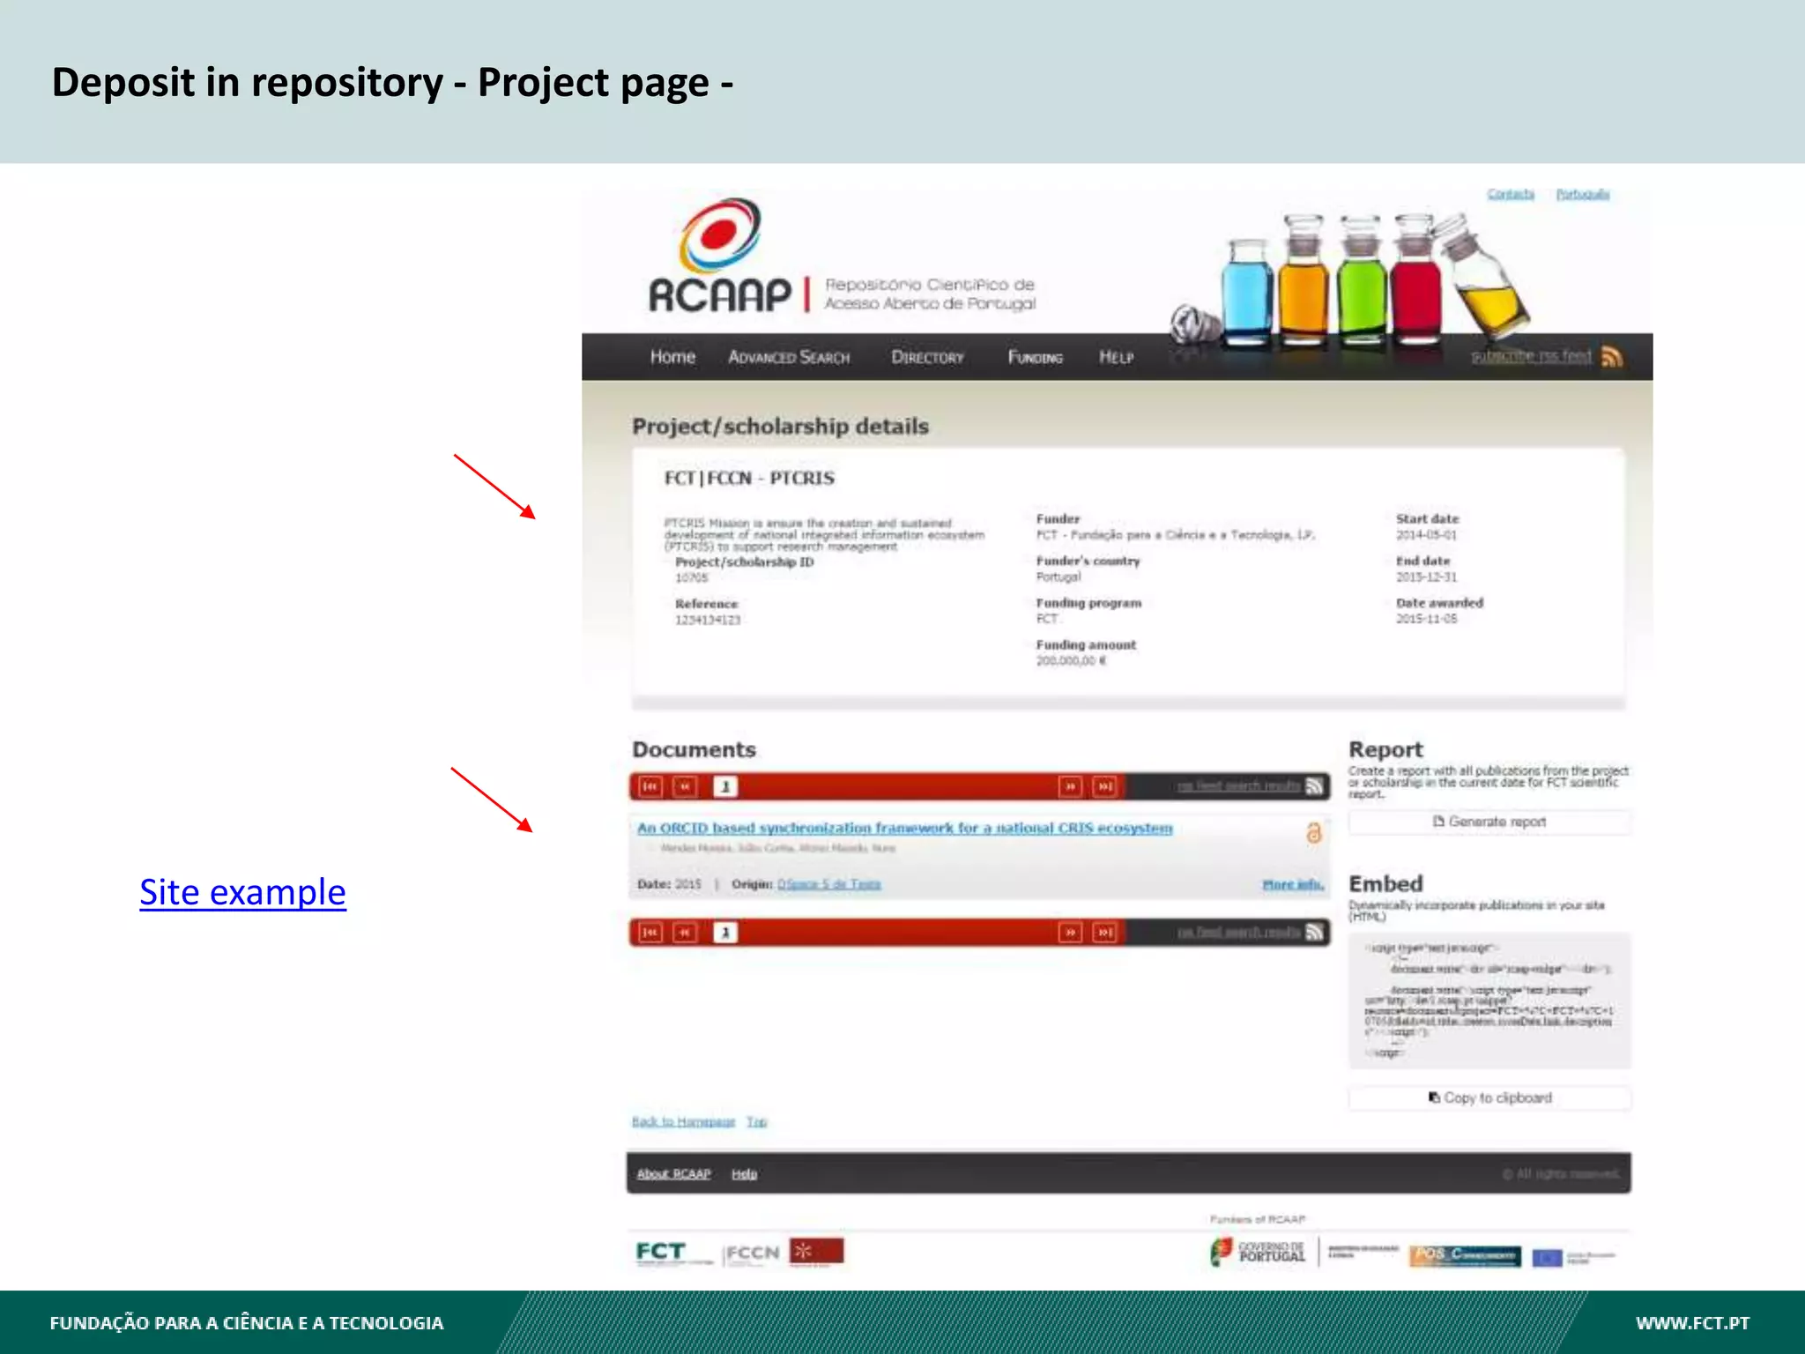This screenshot has height=1354, width=1805.
Task: Jump to Top link
Action: [757, 1121]
